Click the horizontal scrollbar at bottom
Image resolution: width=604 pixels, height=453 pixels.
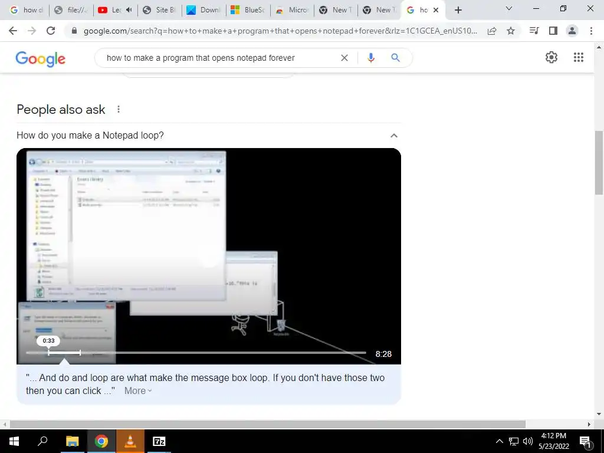pos(268,424)
